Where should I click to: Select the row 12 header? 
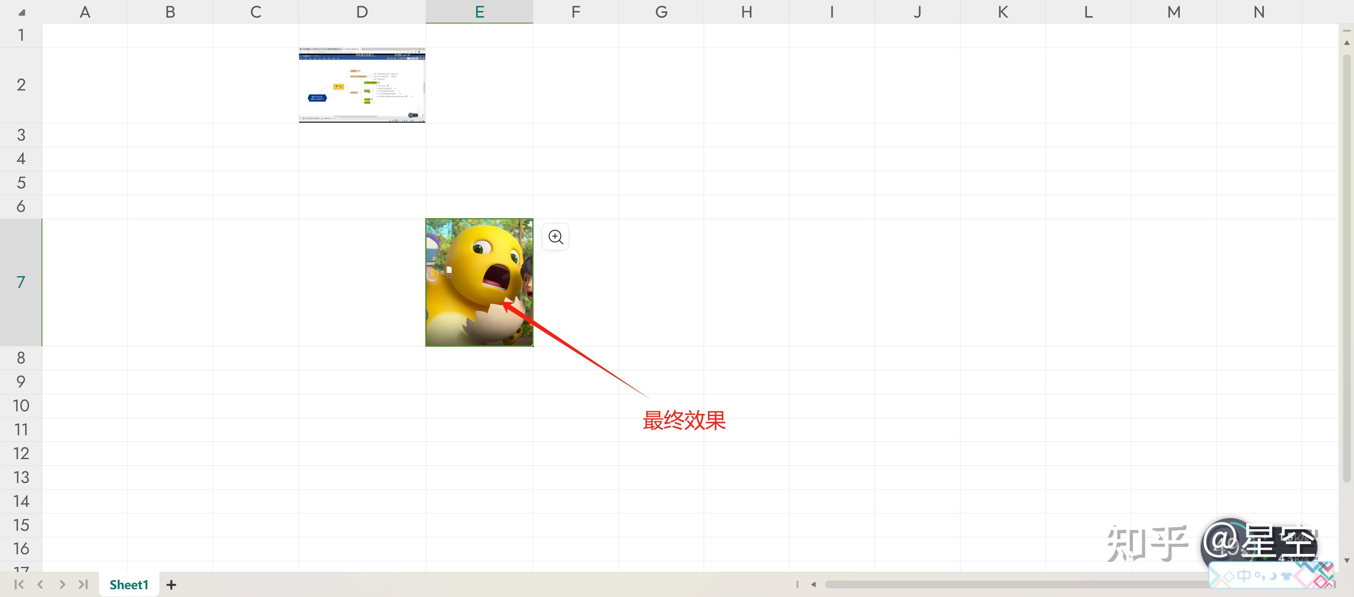click(x=21, y=454)
